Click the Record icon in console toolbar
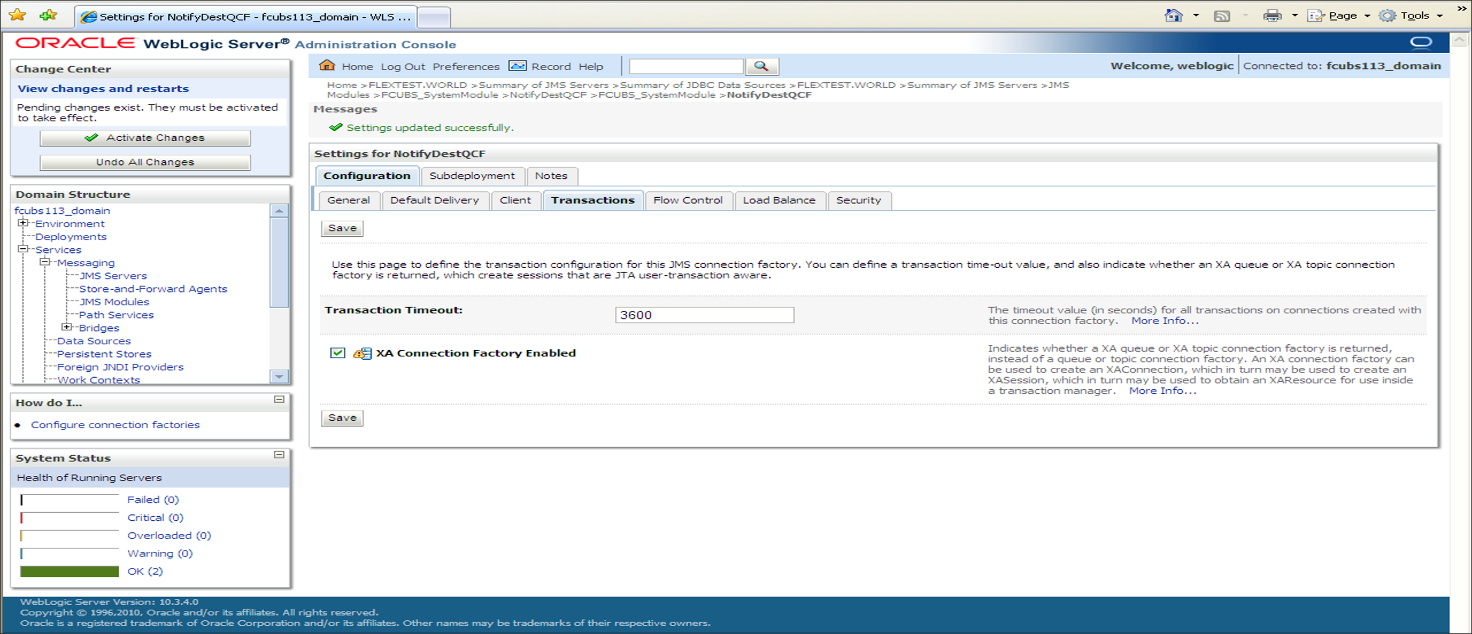 (x=517, y=66)
